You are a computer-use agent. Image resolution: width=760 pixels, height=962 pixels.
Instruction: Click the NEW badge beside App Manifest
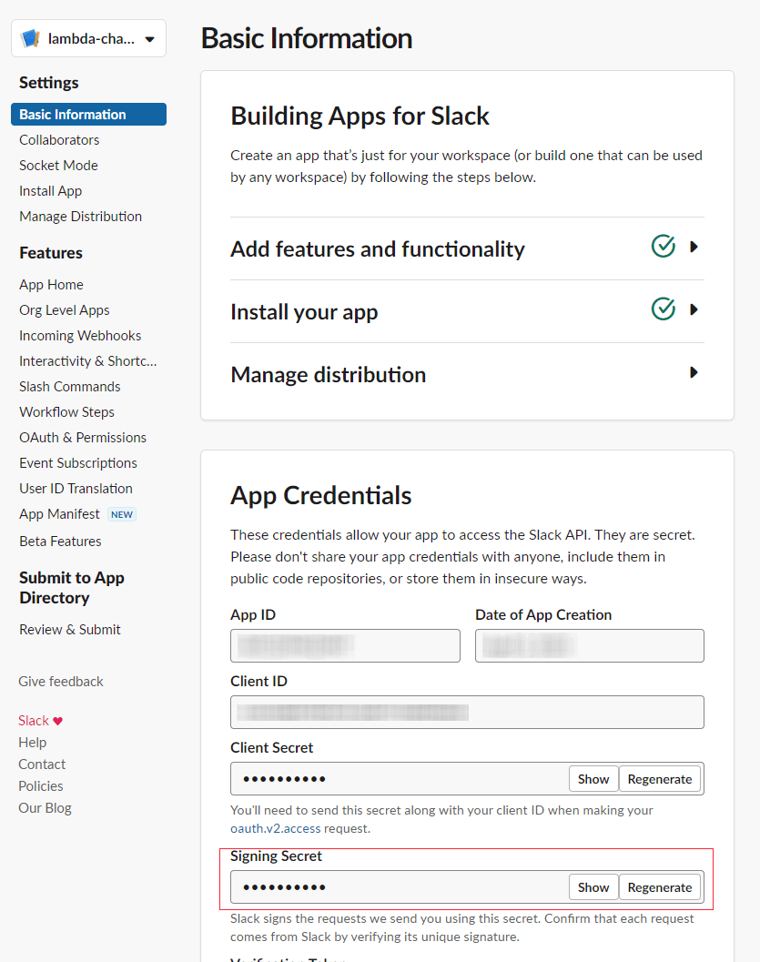121,514
